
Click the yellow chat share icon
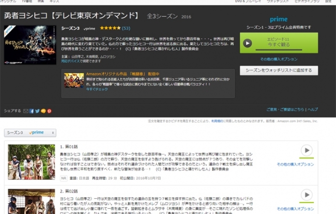43,111
